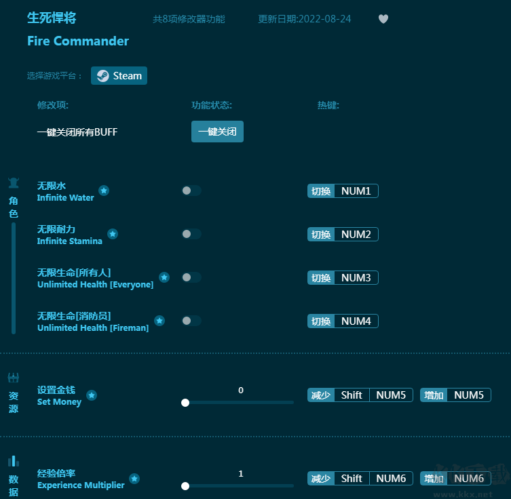Click the Experience Multiplier slider handle

point(185,486)
